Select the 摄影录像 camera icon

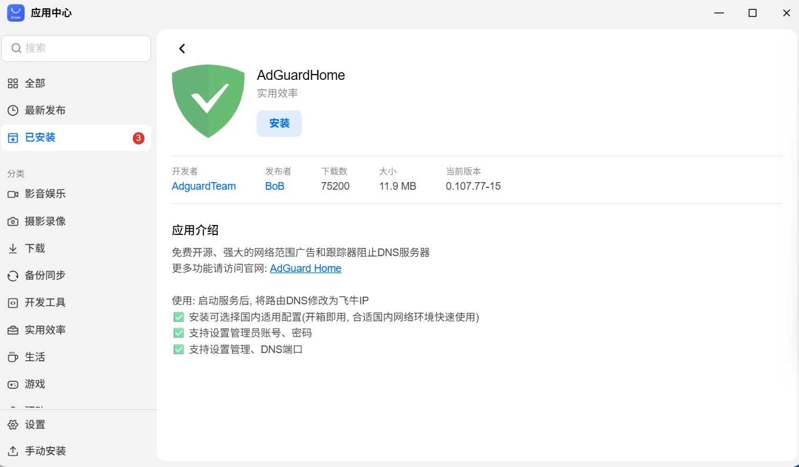tap(13, 221)
